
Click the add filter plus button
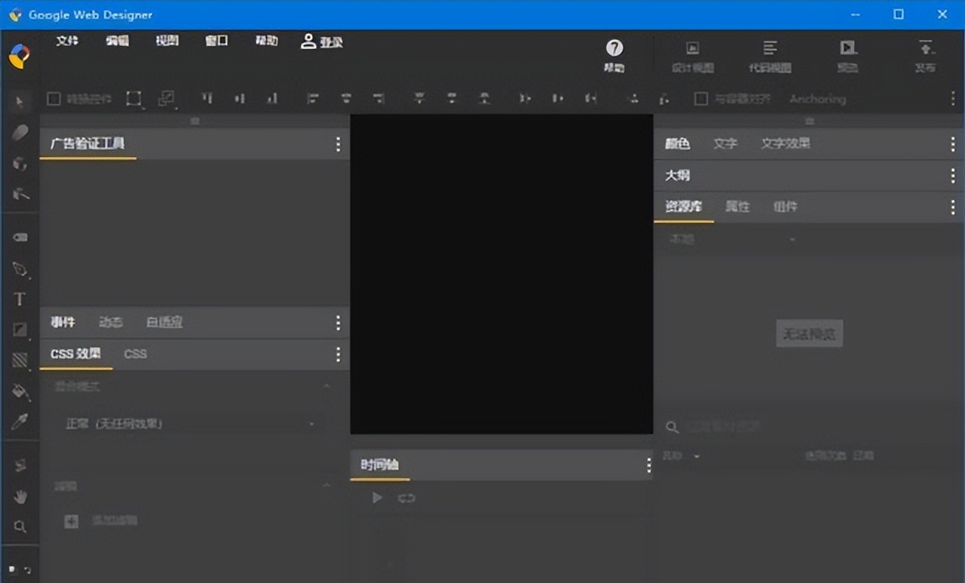[x=71, y=521]
